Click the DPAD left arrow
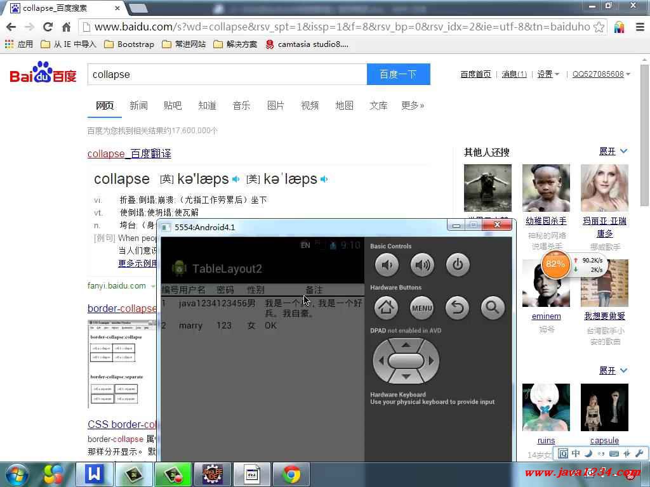 381,361
